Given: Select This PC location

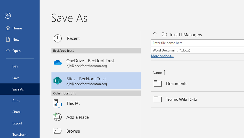Looking at the screenshot, I should 96,103.
